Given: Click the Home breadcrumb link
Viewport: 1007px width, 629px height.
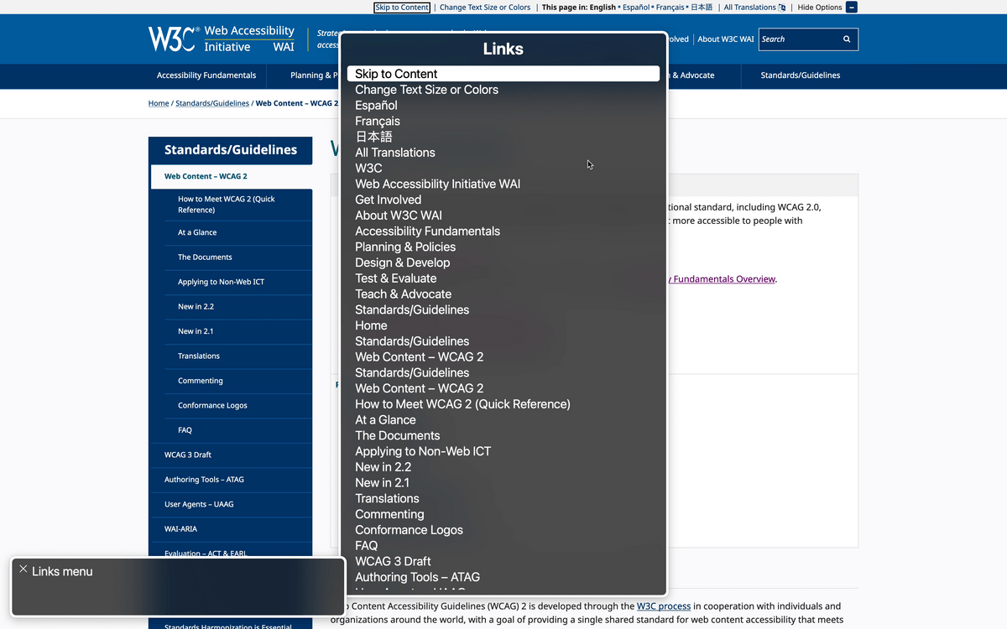Looking at the screenshot, I should [x=159, y=103].
